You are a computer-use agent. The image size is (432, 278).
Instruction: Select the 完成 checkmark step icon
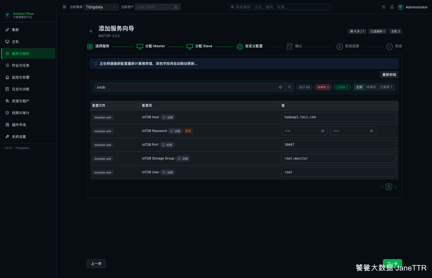[390, 47]
